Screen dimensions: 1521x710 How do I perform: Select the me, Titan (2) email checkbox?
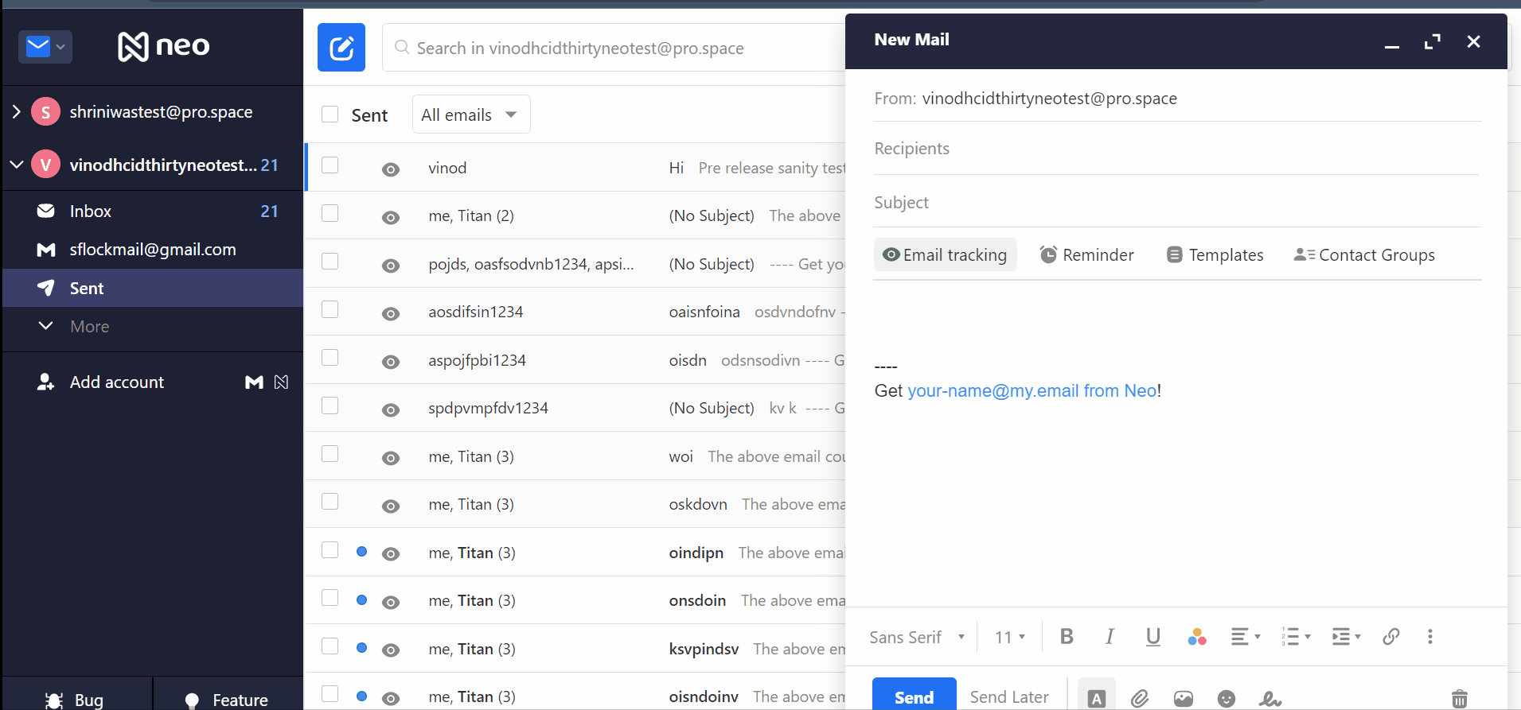click(x=330, y=213)
